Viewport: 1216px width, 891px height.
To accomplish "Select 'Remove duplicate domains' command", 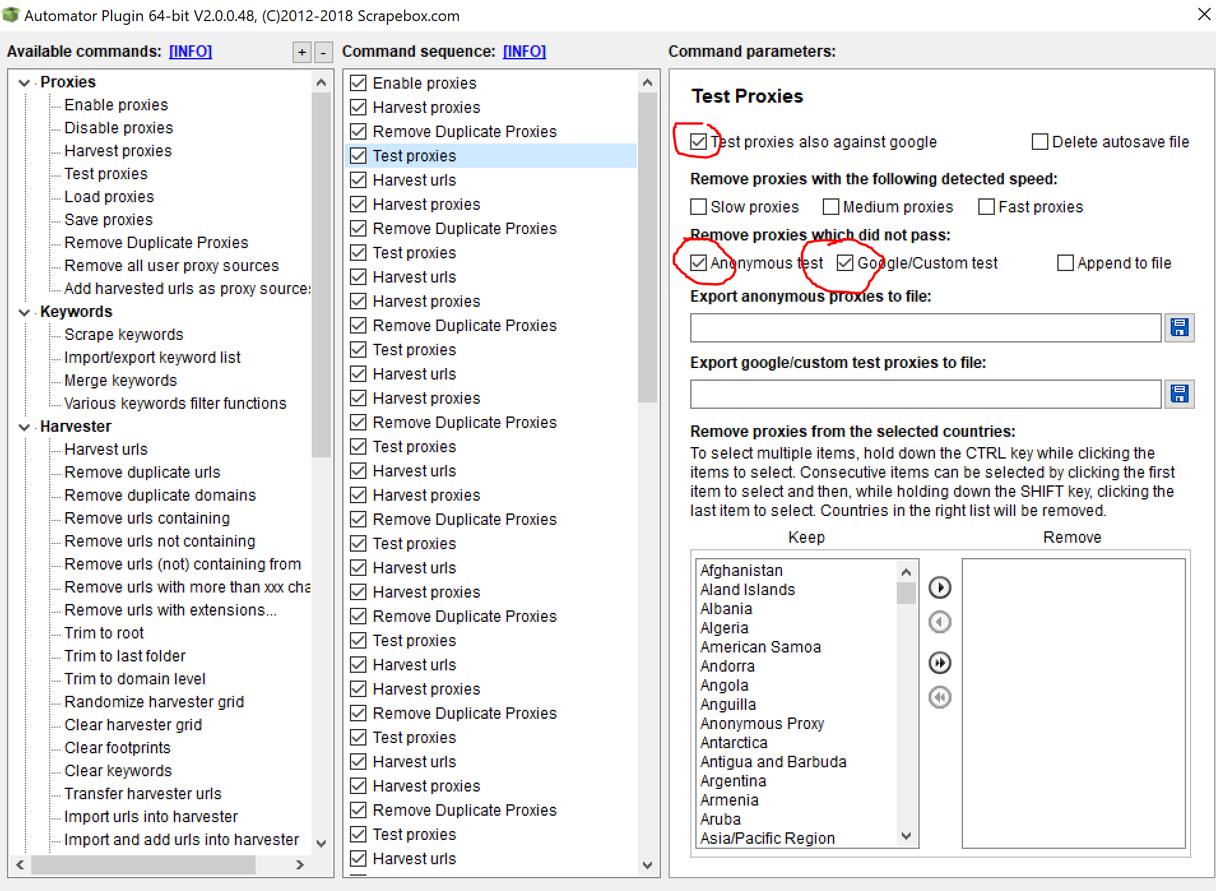I will pos(160,495).
